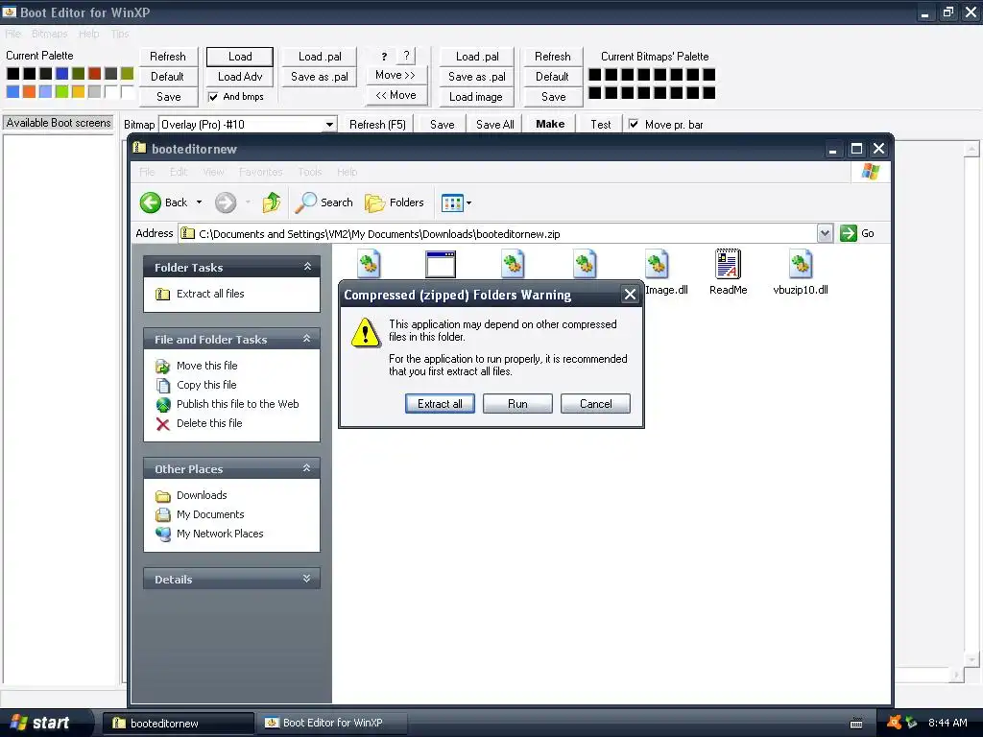
Task: Collapse the Folder Tasks panel
Action: click(307, 267)
